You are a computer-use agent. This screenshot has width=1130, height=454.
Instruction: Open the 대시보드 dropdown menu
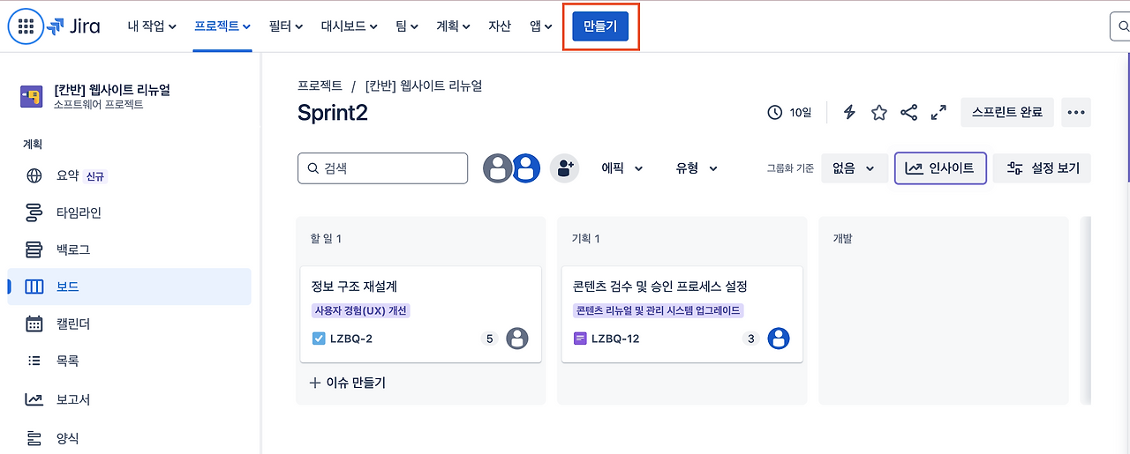(x=349, y=26)
